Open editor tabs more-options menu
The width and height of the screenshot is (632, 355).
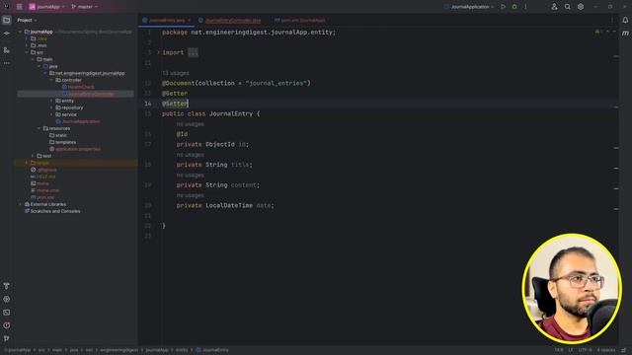point(612,20)
